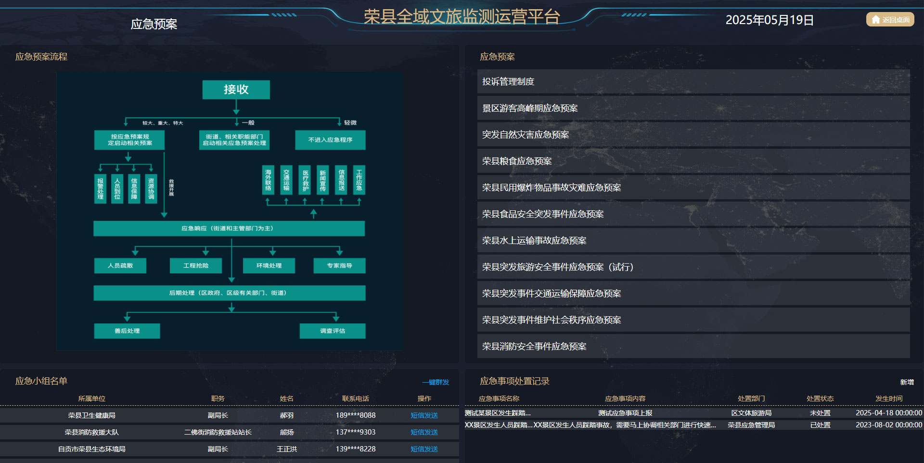This screenshot has width=924, height=463.
Task: Click the 不进入应急程序 flowchart box
Action: (x=330, y=140)
